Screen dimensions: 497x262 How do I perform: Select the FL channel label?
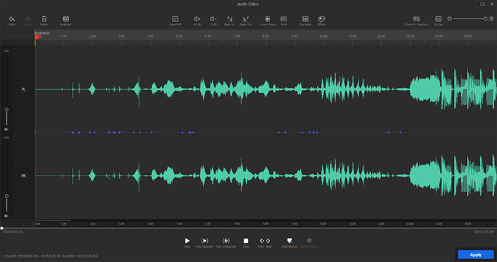pos(23,89)
